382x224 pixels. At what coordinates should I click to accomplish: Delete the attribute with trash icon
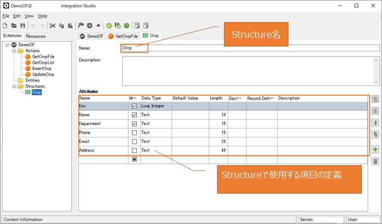tap(375, 161)
